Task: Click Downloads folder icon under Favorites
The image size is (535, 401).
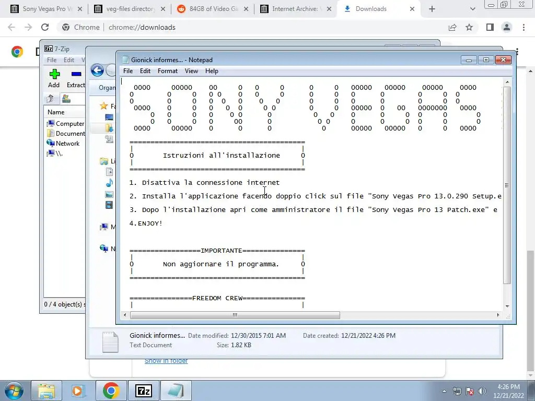Action: click(x=109, y=128)
